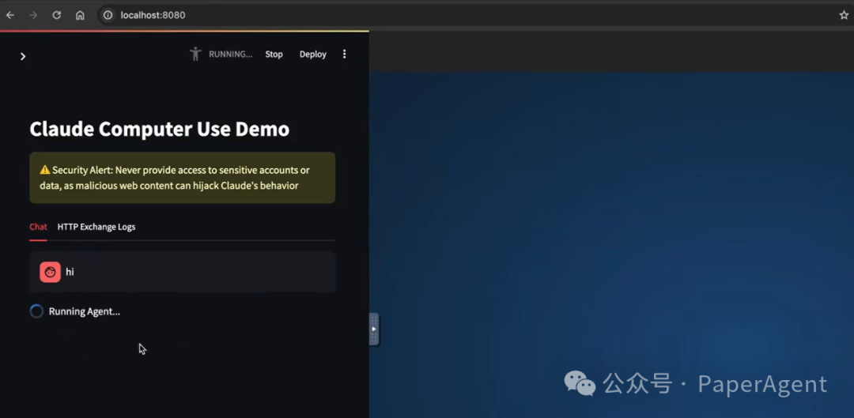
Task: Open the Deploy option
Action: (312, 55)
